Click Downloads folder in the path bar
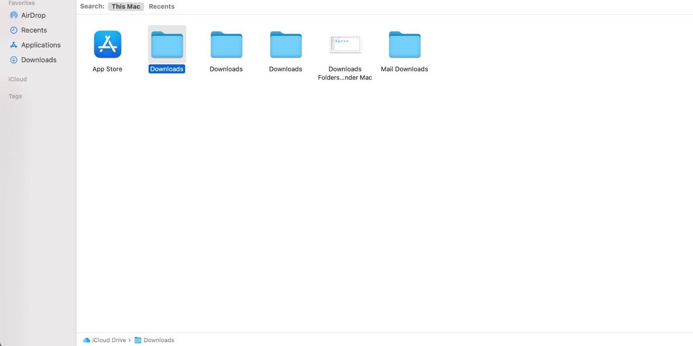This screenshot has height=346, width=693. [154, 340]
